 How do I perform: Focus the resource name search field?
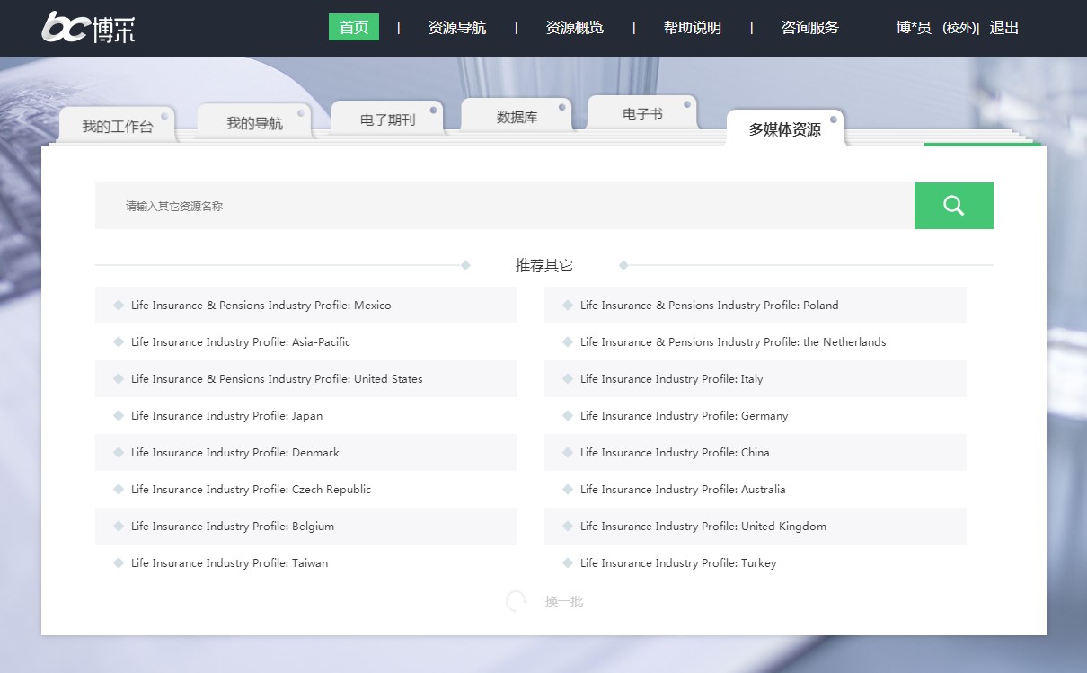[503, 206]
